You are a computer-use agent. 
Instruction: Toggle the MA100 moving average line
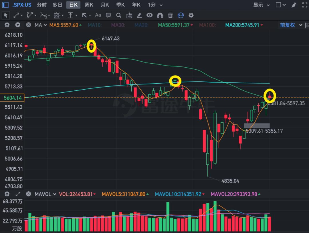tap(207, 25)
